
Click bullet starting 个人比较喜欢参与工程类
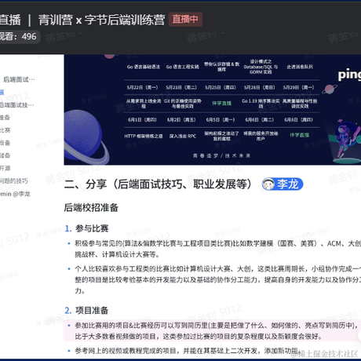coord(217,280)
